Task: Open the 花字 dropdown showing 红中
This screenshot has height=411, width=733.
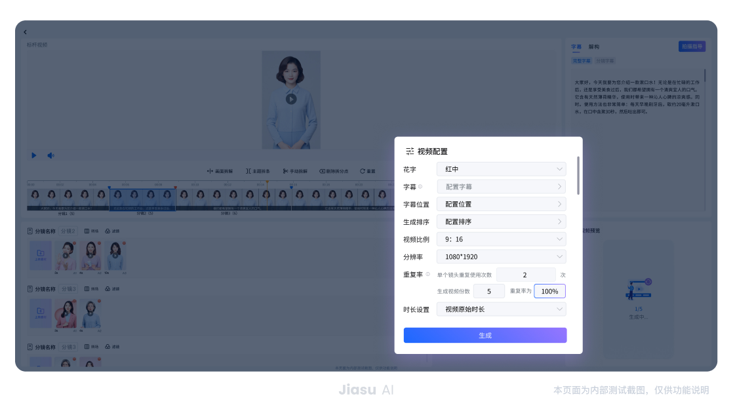Action: point(501,169)
